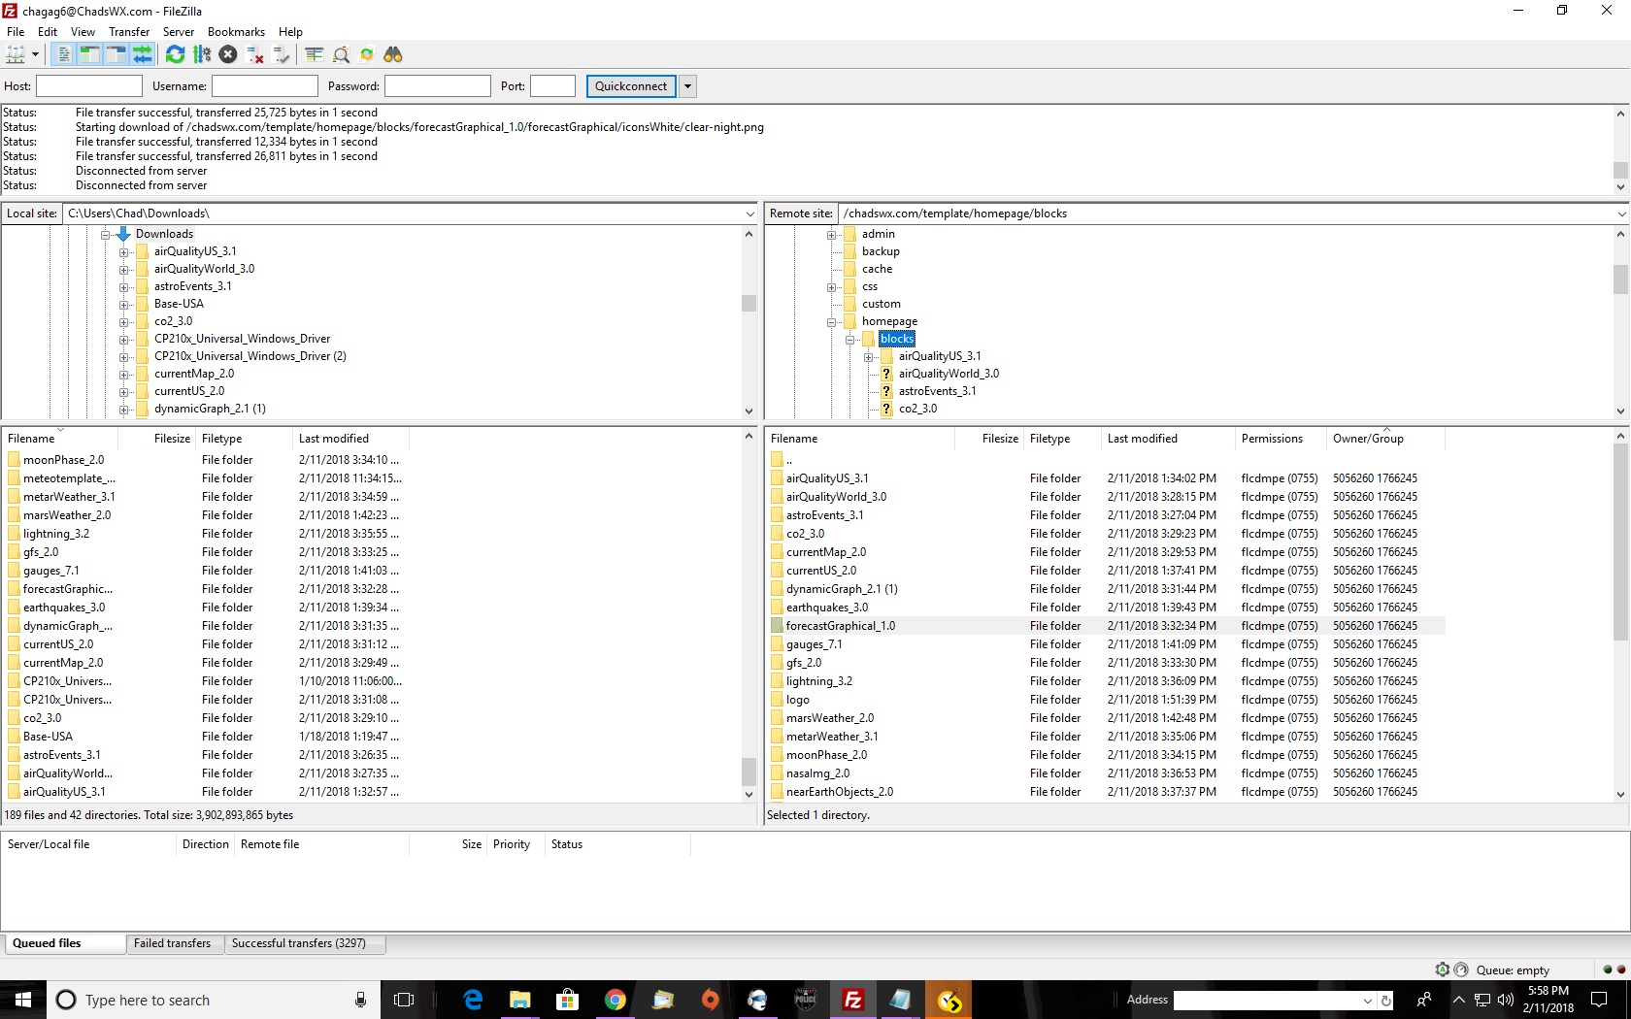
Task: Click the Quickconnect button
Action: click(x=631, y=86)
